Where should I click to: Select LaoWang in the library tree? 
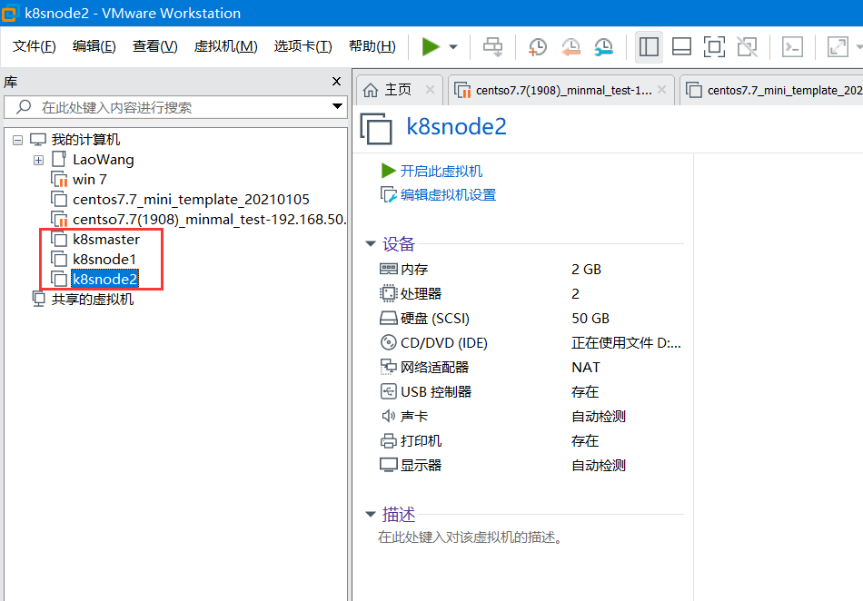coord(103,160)
